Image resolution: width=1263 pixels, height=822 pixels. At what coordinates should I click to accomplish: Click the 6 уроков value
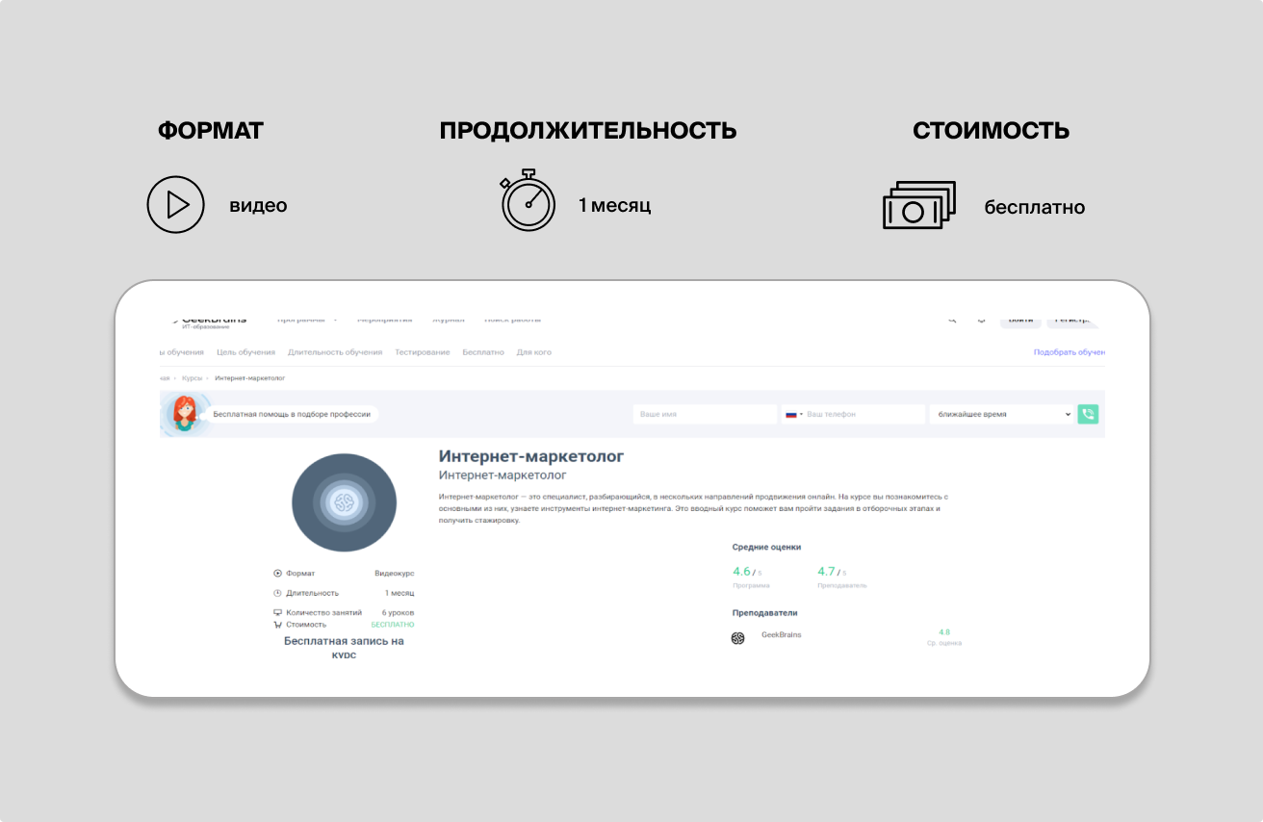click(398, 612)
